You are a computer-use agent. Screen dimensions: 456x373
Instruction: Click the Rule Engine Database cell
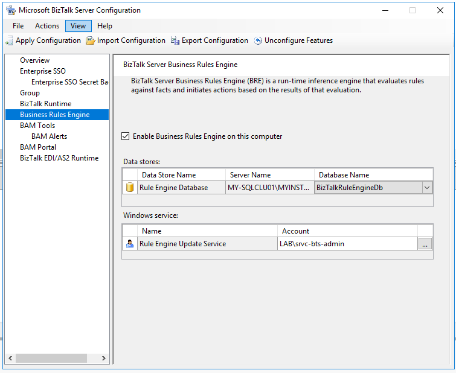(181, 188)
